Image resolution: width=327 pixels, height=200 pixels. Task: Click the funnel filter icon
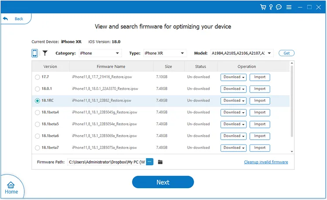[45, 53]
